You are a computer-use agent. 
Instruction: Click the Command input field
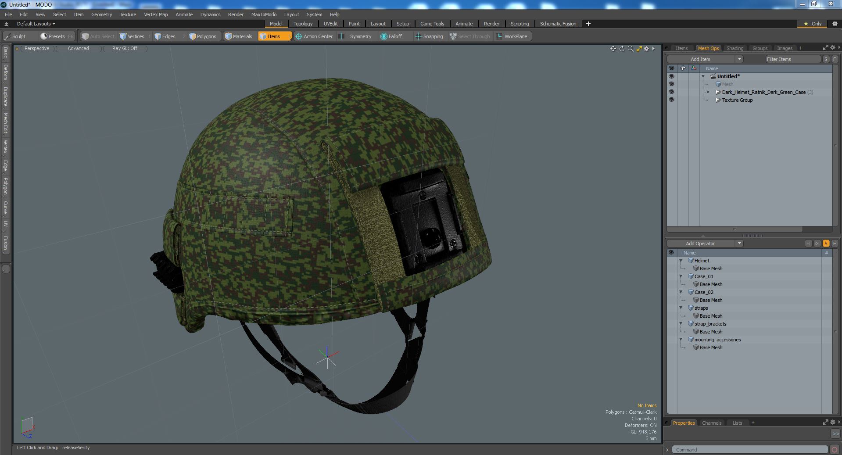tap(751, 450)
